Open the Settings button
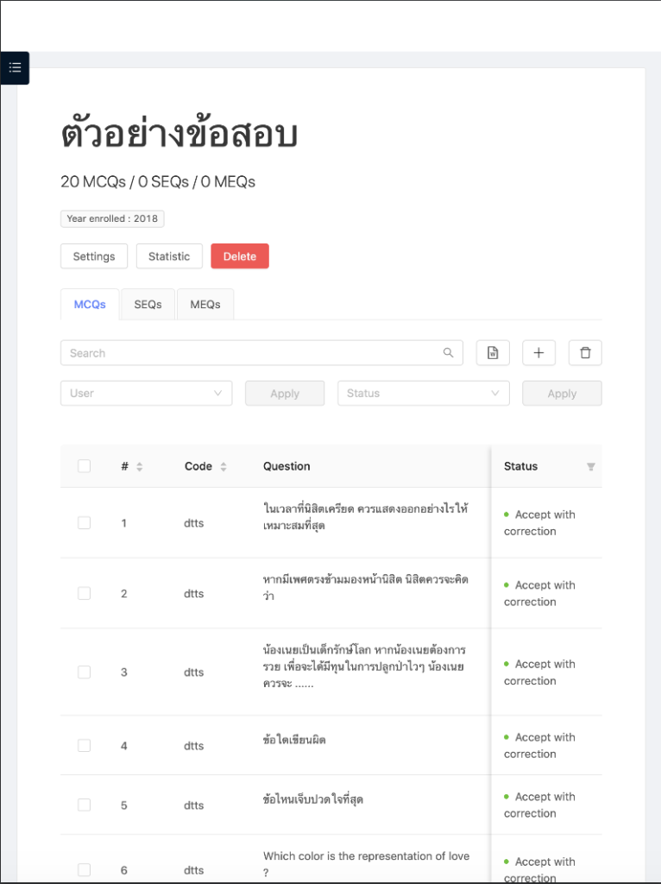 (94, 256)
